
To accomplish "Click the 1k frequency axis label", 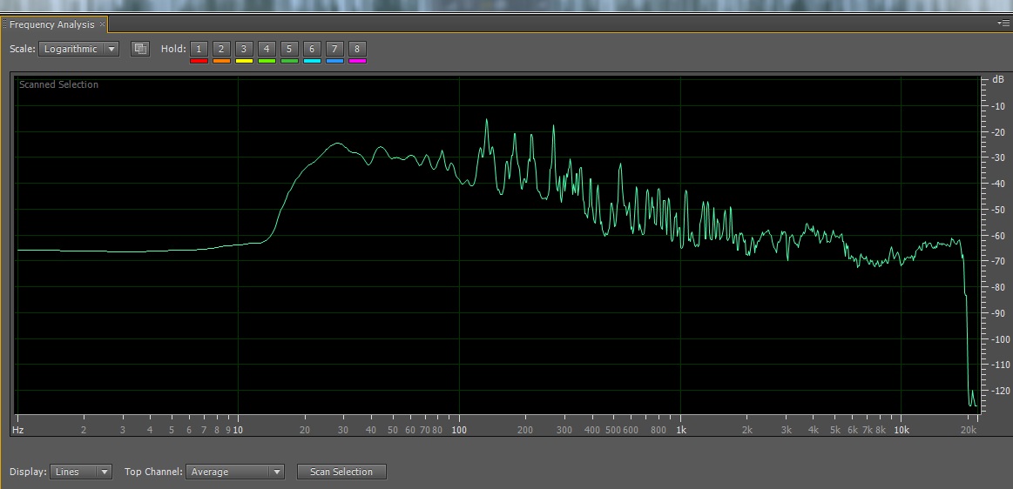I will [682, 430].
